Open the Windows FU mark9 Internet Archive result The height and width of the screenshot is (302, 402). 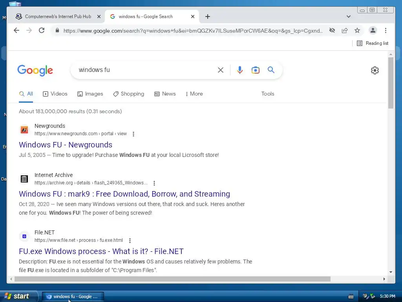point(124,194)
